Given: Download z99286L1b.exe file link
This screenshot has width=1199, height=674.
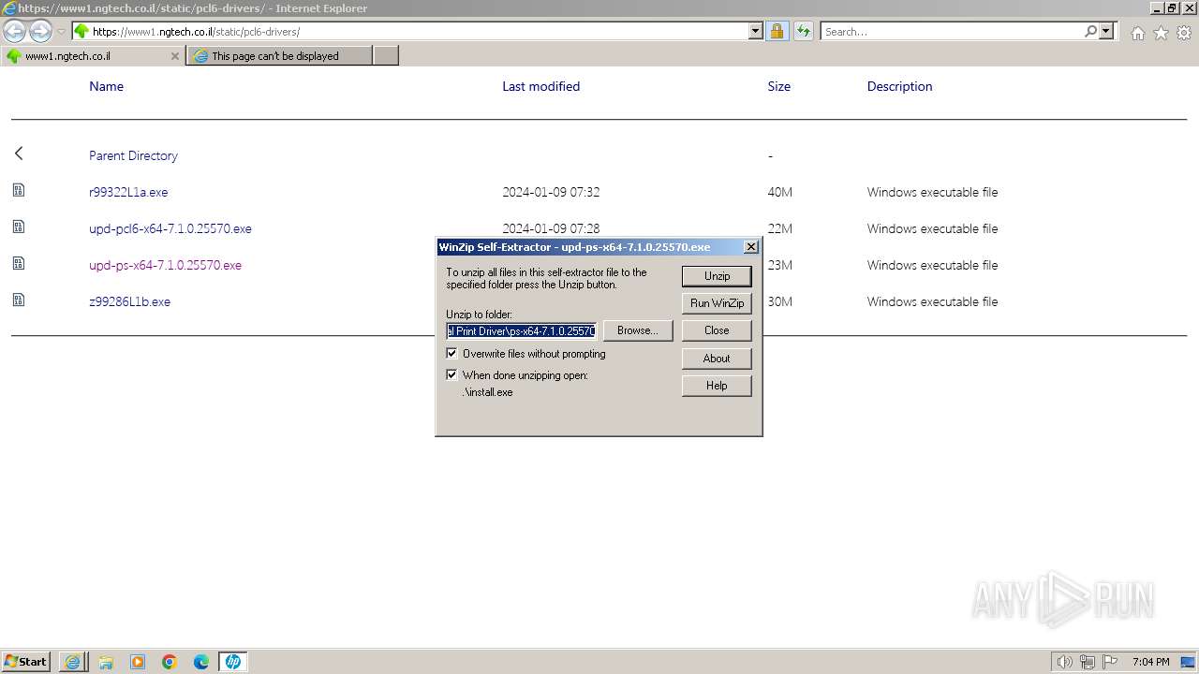Looking at the screenshot, I should (129, 301).
